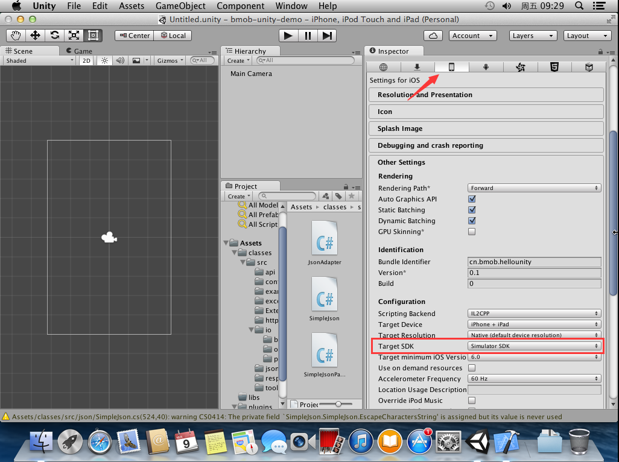Toggle 2D scene view mode
The width and height of the screenshot is (619, 462).
click(x=86, y=60)
